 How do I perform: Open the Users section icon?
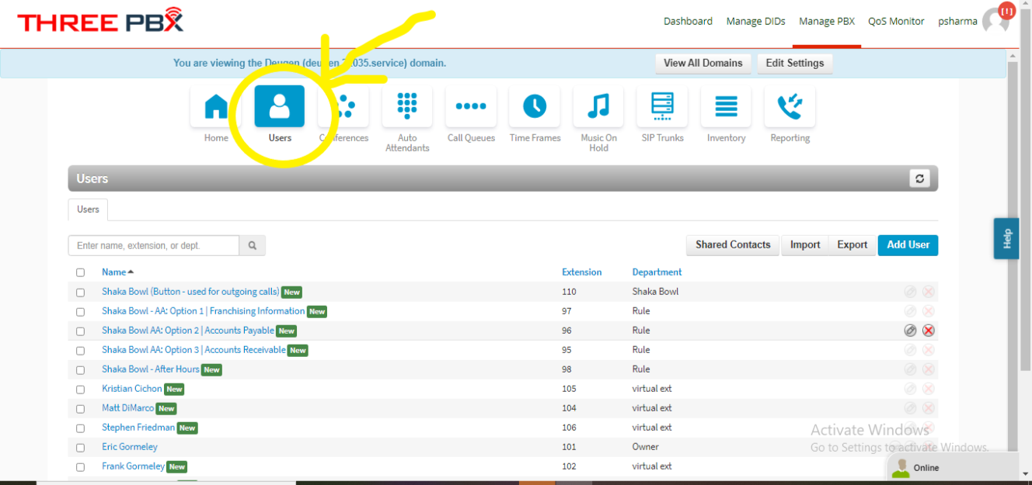(x=280, y=106)
